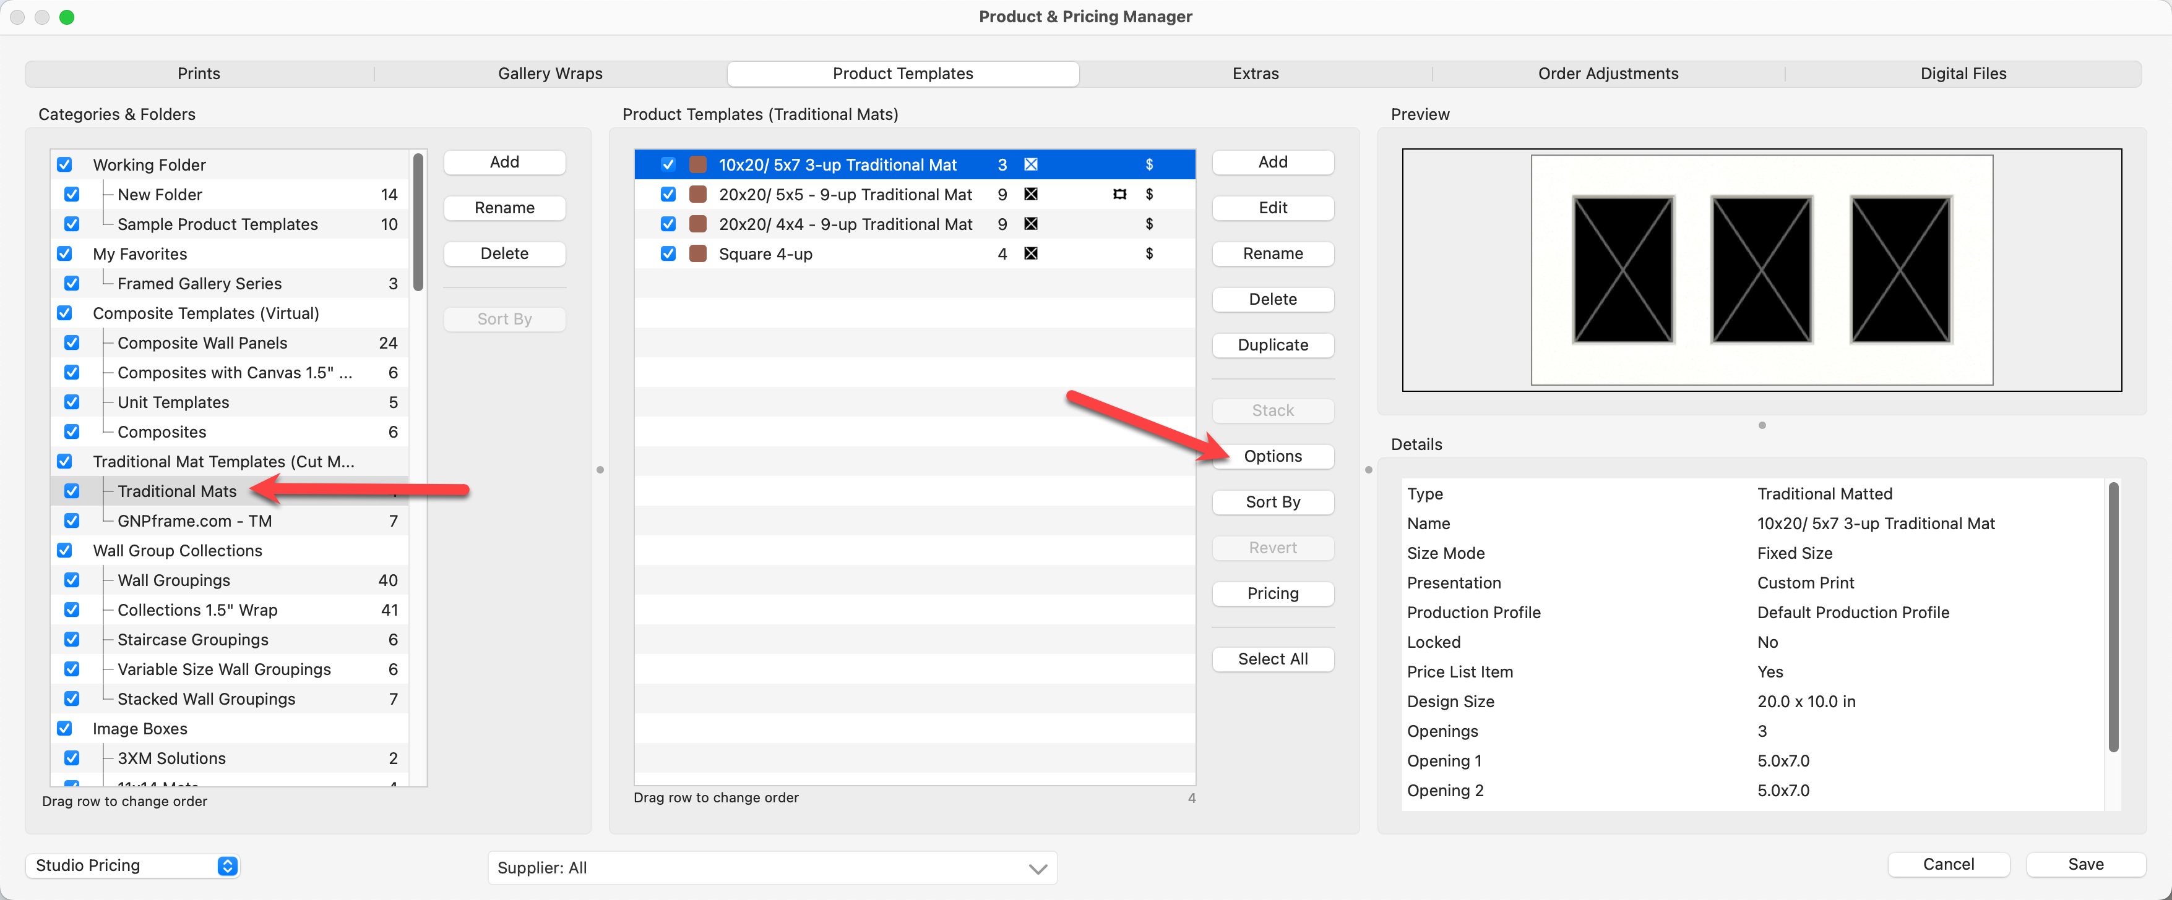Uncheck the GNPframe.com - TM folder checkbox
The width and height of the screenshot is (2172, 900).
72,520
